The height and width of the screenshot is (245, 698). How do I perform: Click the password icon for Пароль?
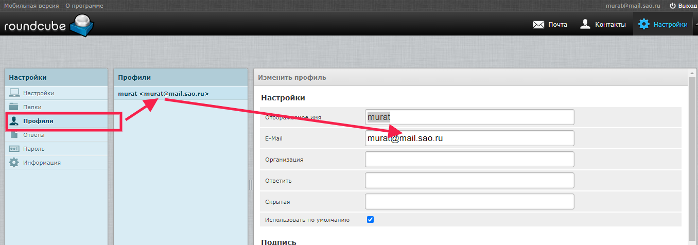14,149
